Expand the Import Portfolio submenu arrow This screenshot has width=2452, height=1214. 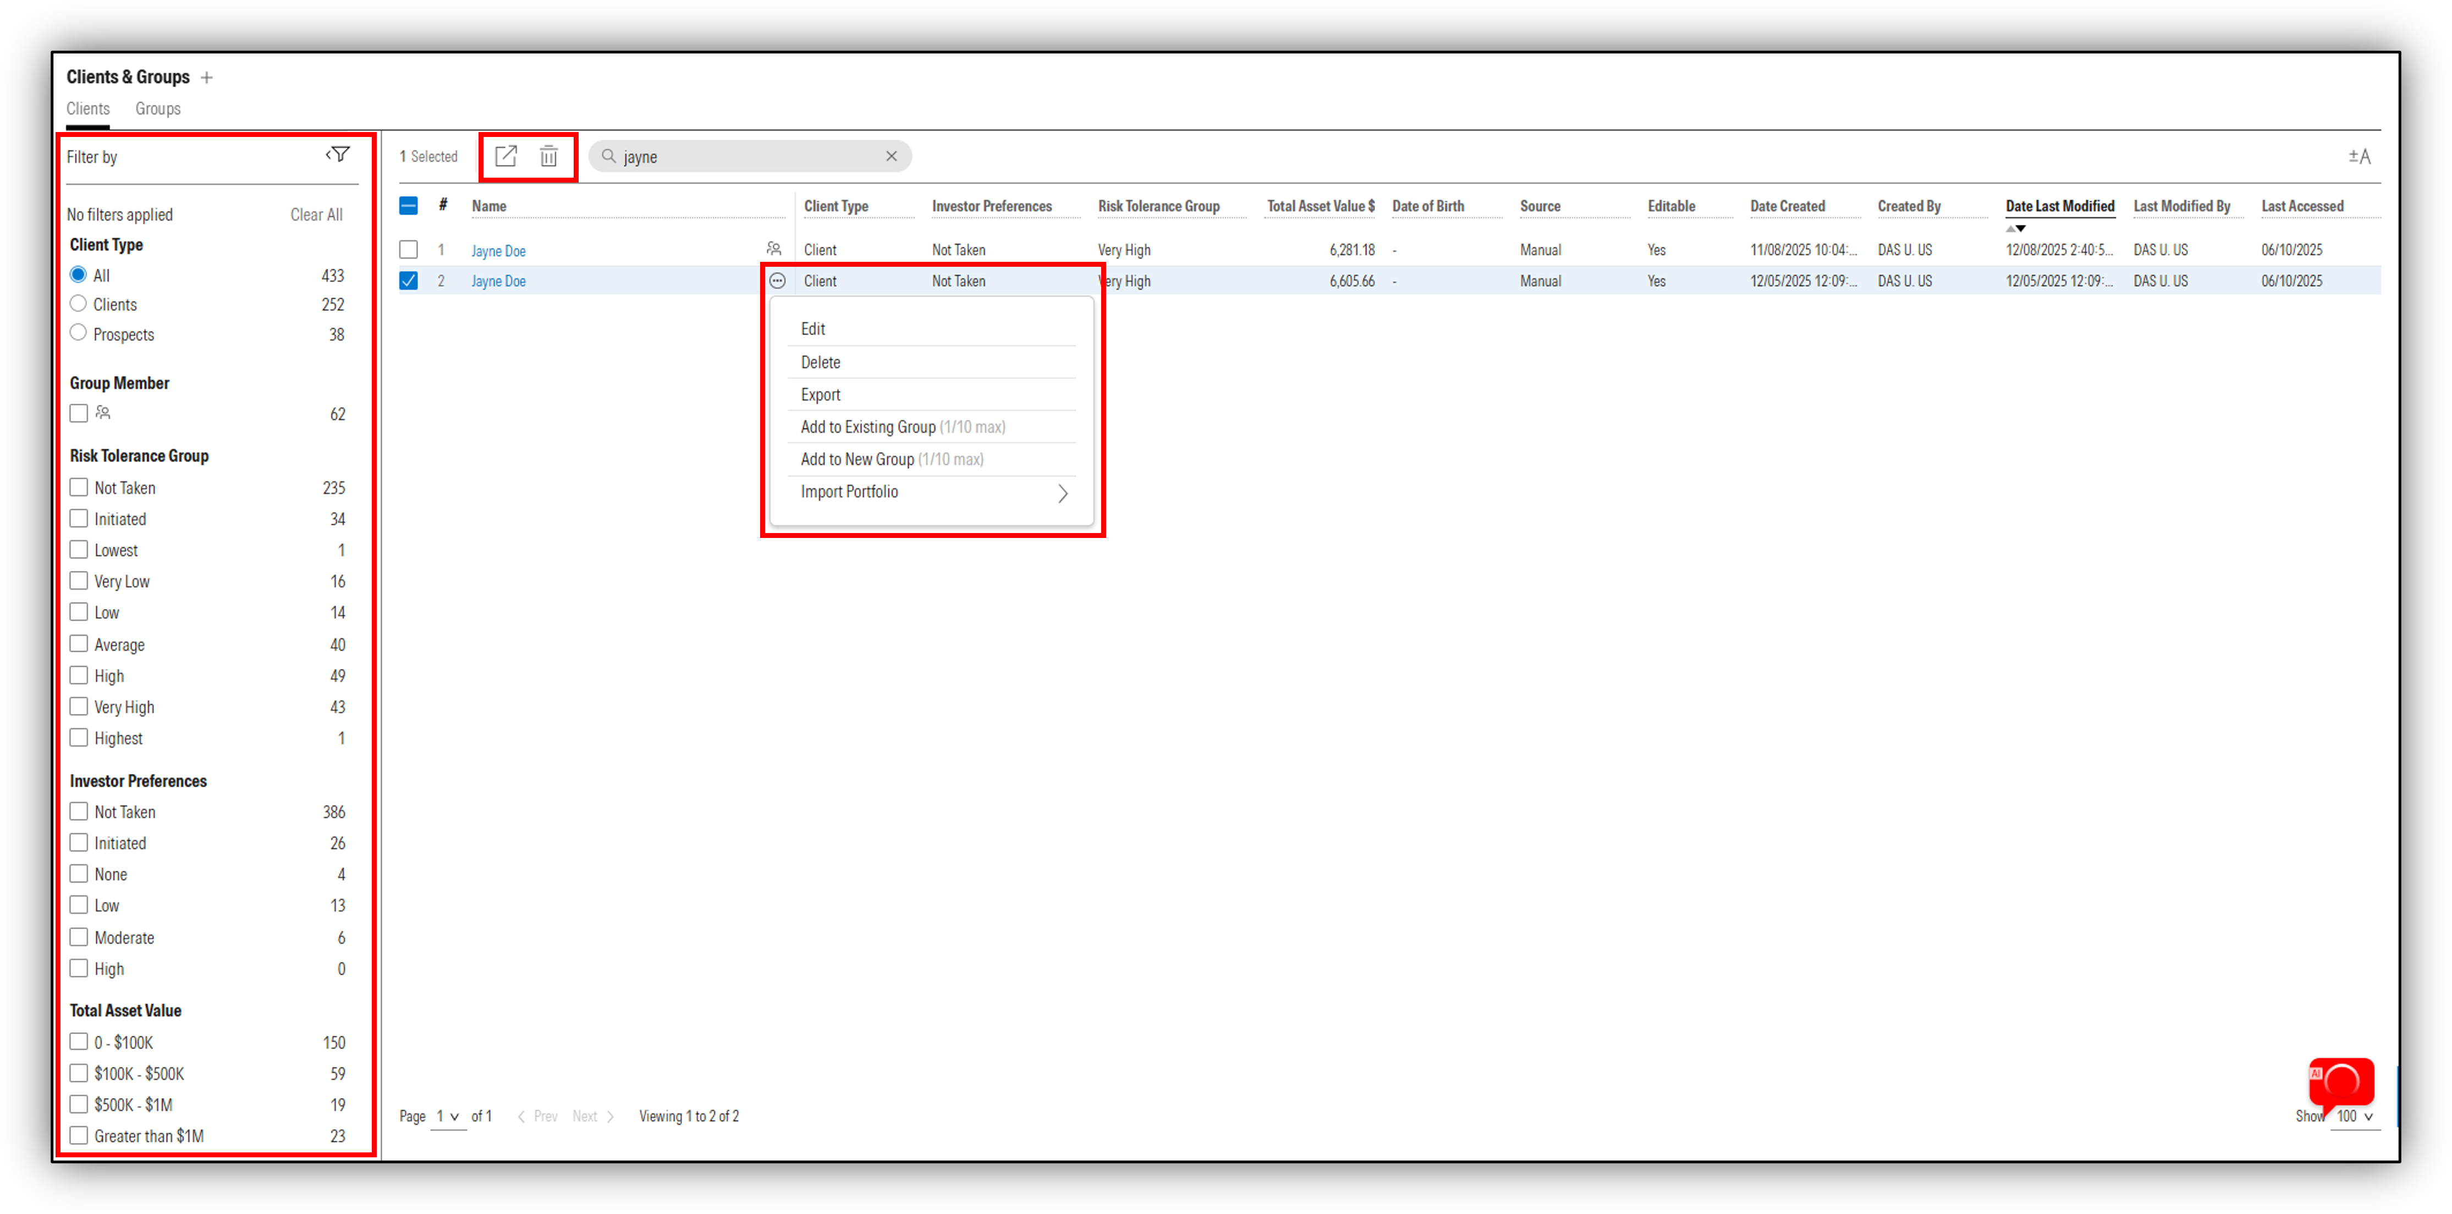coord(1063,493)
